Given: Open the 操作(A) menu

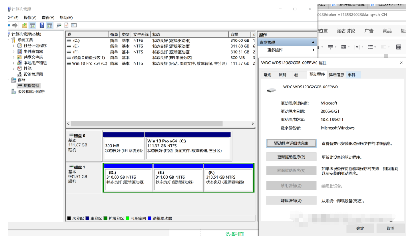Looking at the screenshot, I should 30,18.
